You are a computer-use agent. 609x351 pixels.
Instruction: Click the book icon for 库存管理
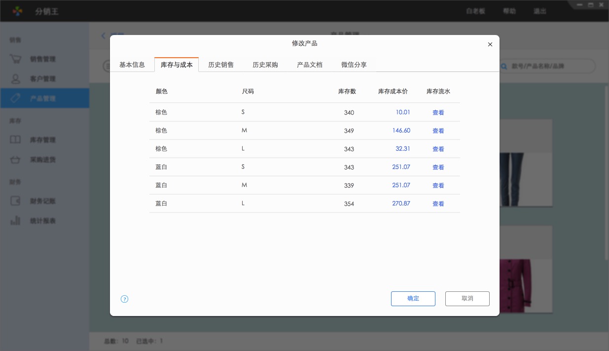pyautogui.click(x=15, y=140)
